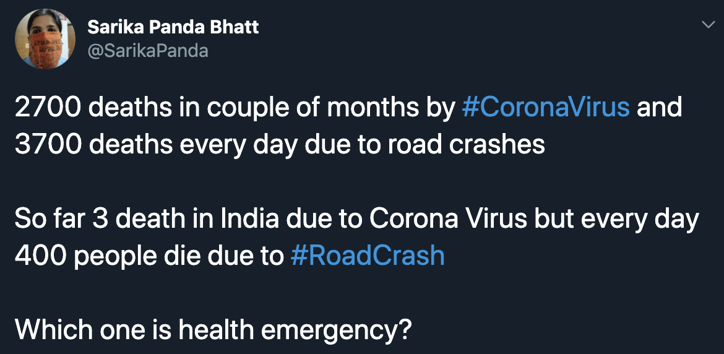Open the #CoronaVirus hashtag
Image resolution: width=724 pixels, height=354 pixels.
(545, 108)
